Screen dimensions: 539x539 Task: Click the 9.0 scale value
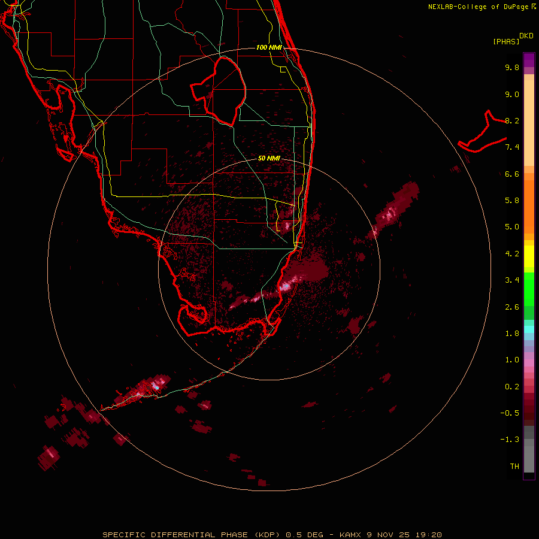(512, 94)
